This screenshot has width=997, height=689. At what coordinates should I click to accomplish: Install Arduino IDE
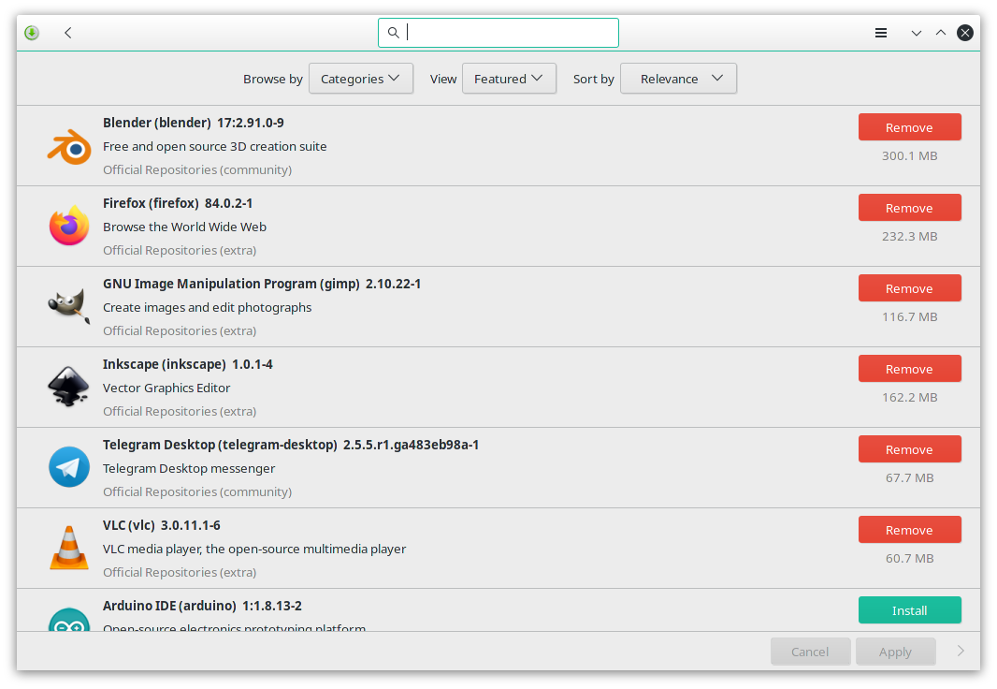tap(909, 610)
